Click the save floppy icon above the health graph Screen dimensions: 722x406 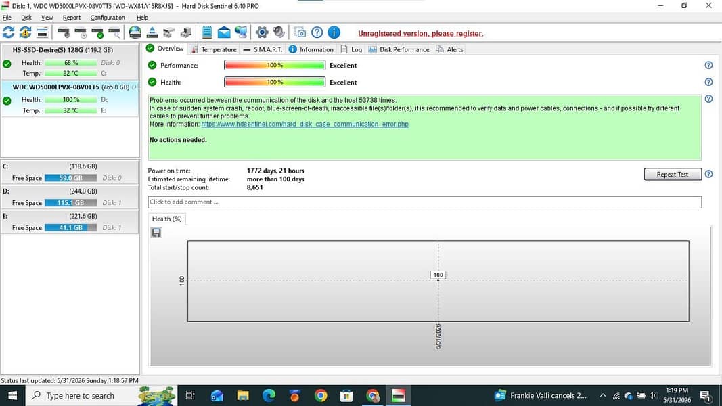pos(156,233)
